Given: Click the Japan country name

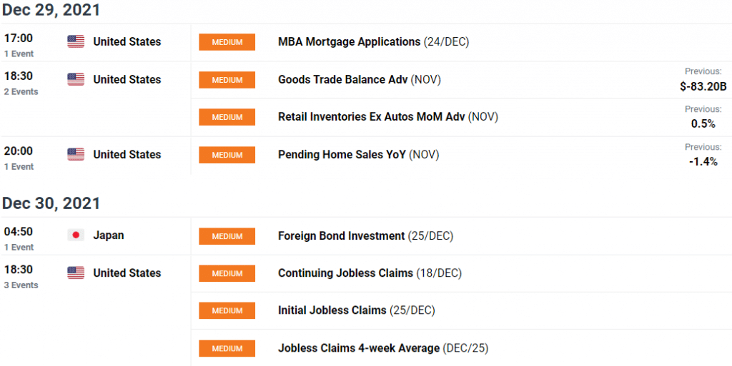Looking at the screenshot, I should click(x=109, y=235).
